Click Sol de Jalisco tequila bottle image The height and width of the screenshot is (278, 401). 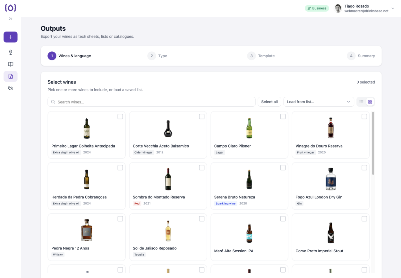click(168, 231)
